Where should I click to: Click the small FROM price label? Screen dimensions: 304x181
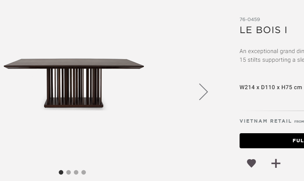(299, 122)
